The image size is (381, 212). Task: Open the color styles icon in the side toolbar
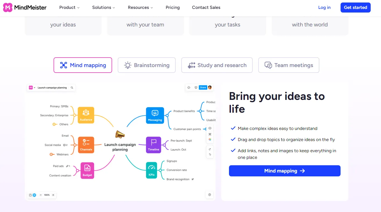pyautogui.click(x=210, y=139)
